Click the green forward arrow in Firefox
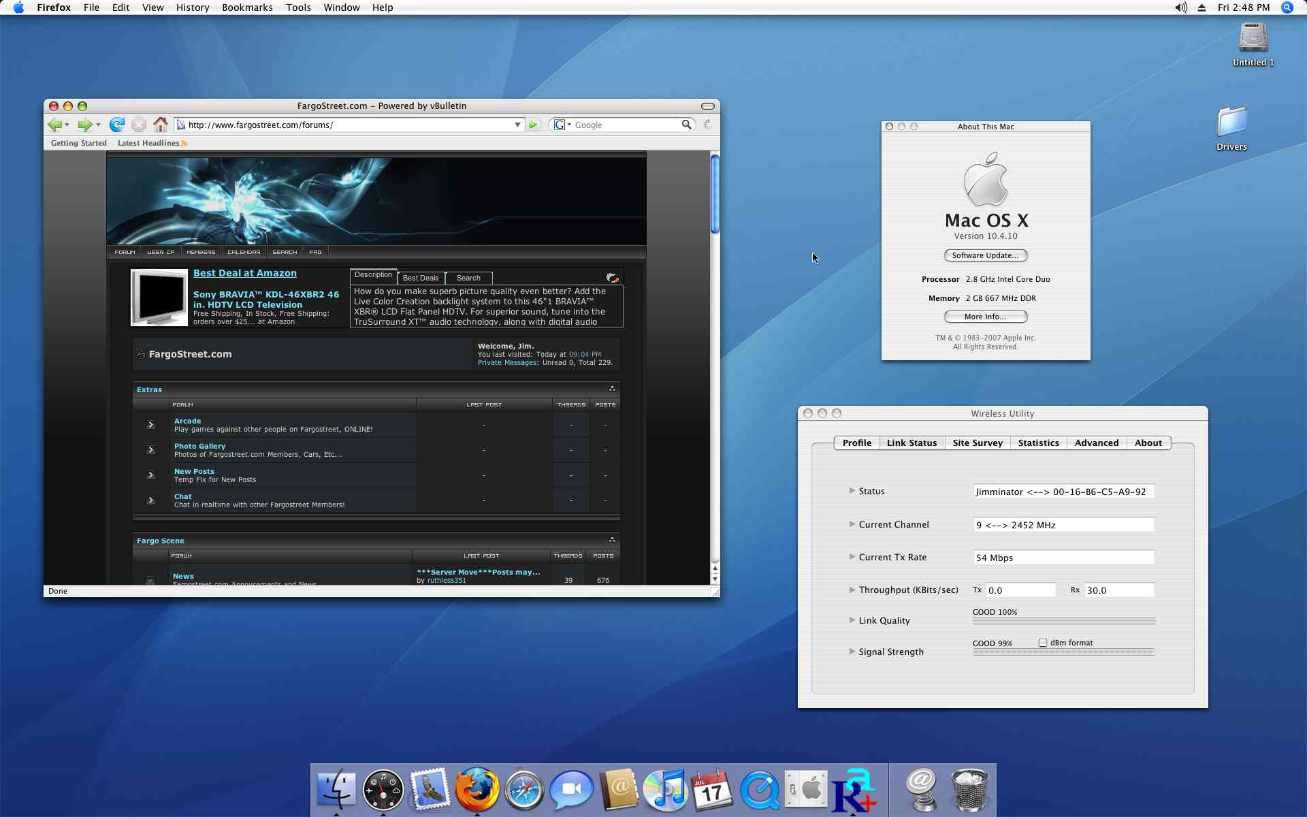Image resolution: width=1307 pixels, height=817 pixels. click(x=84, y=125)
